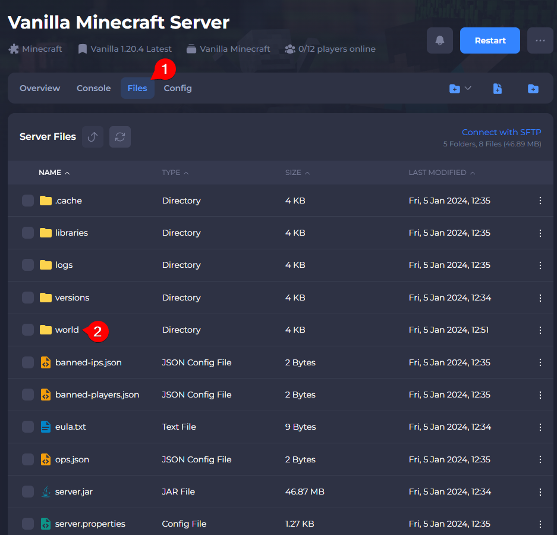This screenshot has height=535, width=557.
Task: Expand the upload folder dropdown arrow
Action: [x=467, y=88]
